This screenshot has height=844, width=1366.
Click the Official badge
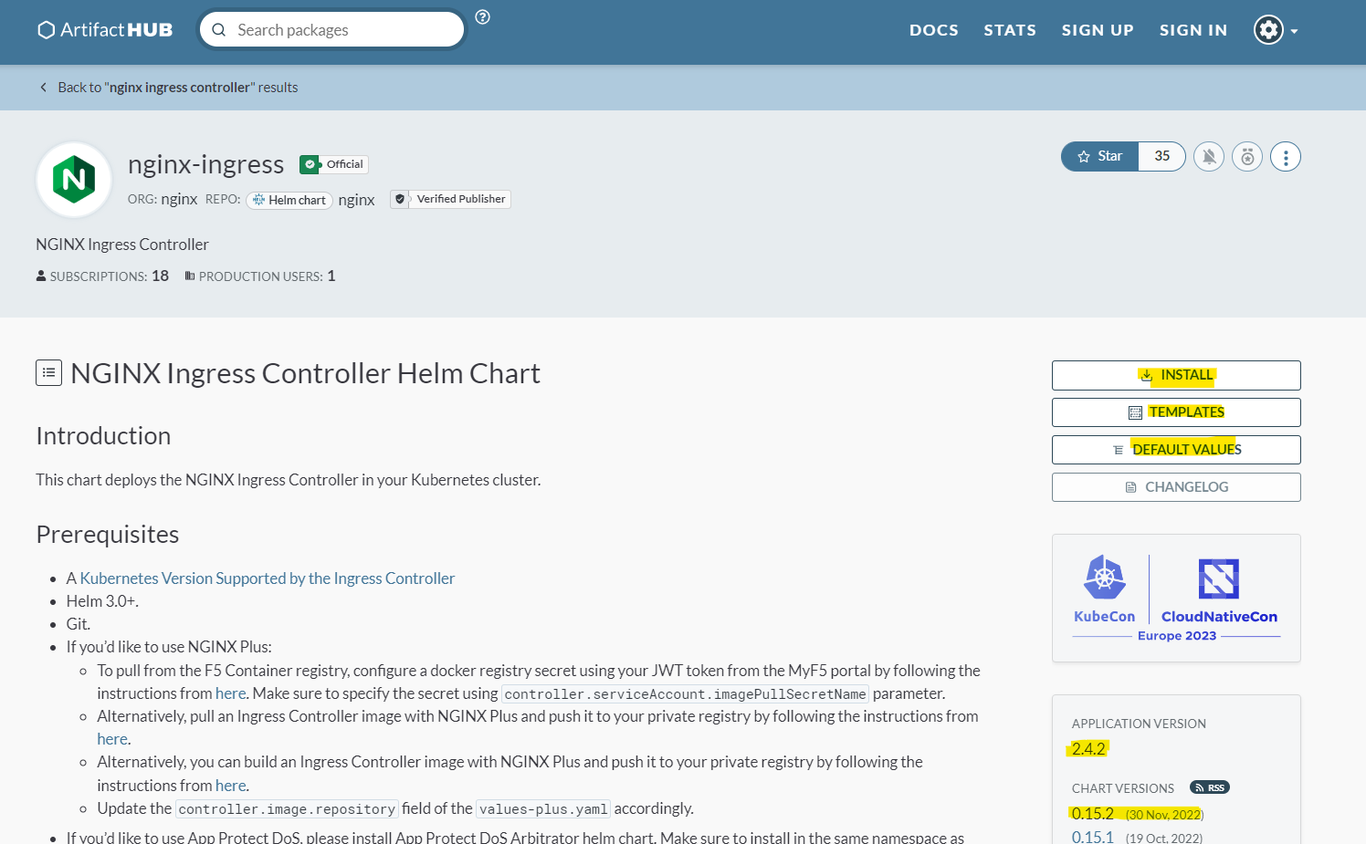coord(334,164)
